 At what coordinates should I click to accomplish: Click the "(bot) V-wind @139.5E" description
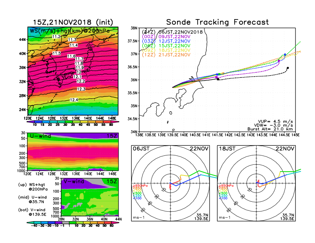[32, 212]
